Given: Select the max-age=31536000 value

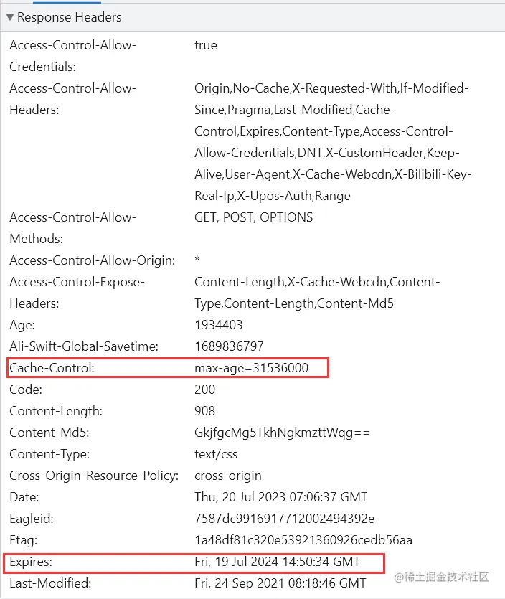Looking at the screenshot, I should (251, 368).
